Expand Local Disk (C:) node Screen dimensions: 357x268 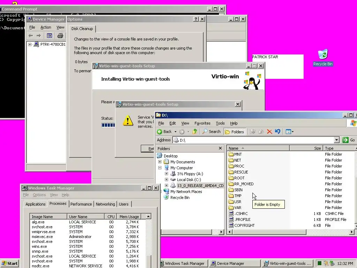point(166,180)
